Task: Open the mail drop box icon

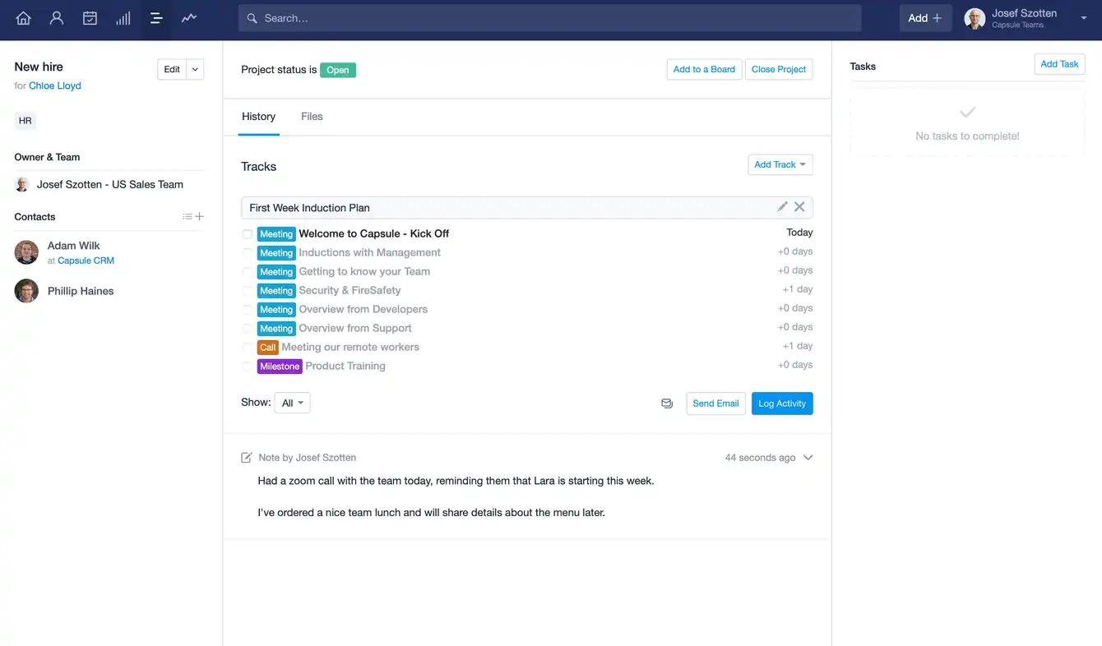Action: pos(667,404)
